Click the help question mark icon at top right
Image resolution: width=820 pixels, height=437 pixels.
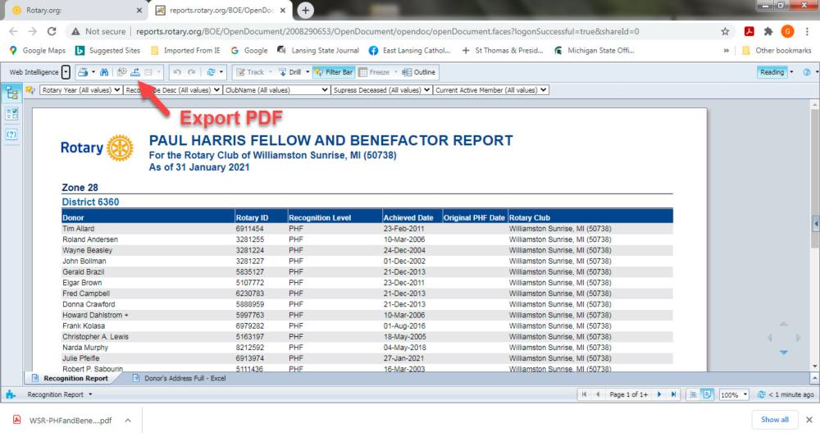click(807, 72)
